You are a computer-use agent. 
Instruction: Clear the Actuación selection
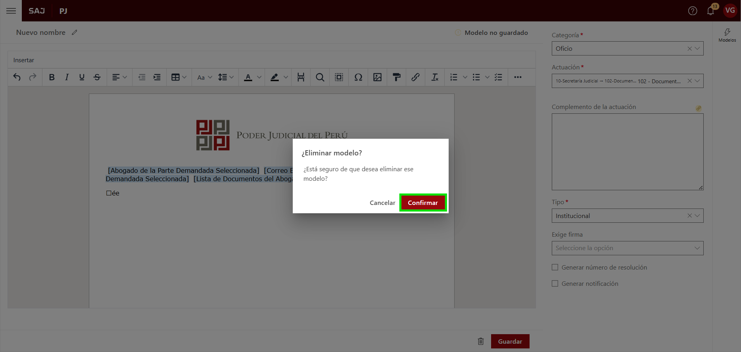click(689, 81)
